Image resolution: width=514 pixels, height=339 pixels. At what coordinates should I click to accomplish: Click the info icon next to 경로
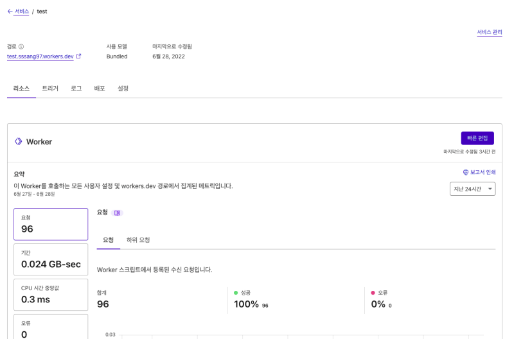tap(21, 47)
